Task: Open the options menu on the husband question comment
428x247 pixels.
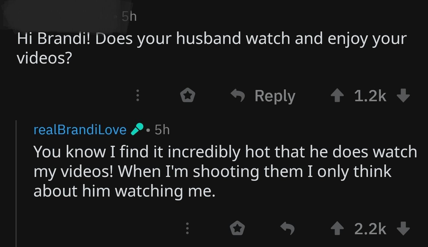Action: point(137,96)
